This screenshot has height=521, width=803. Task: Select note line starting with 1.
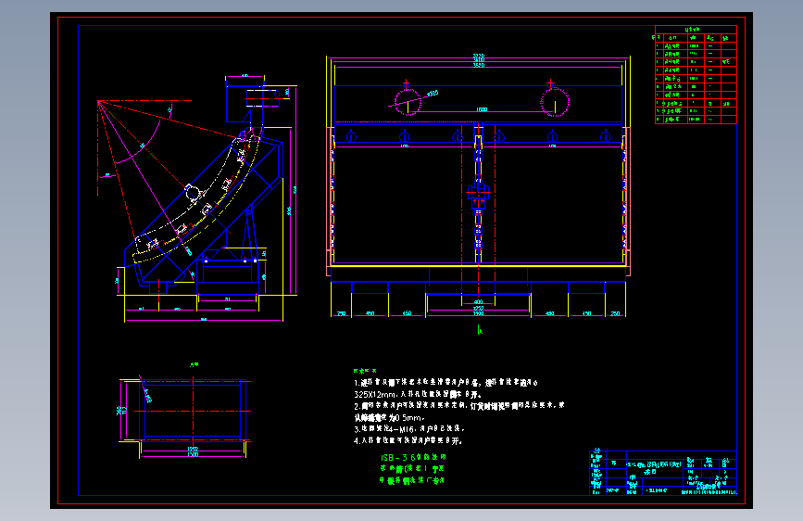click(x=445, y=383)
